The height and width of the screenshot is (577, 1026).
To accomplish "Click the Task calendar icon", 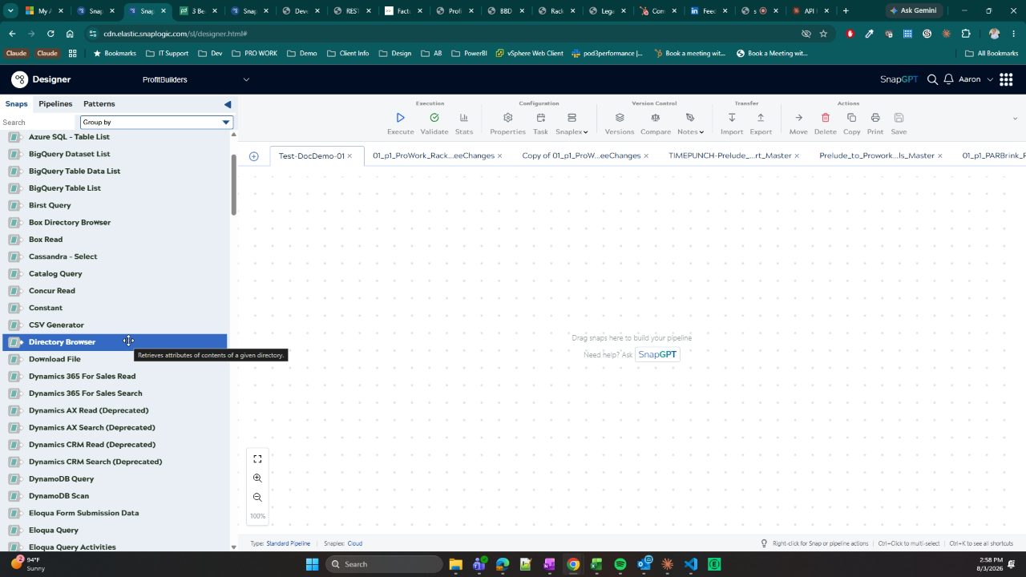I will coord(541,118).
